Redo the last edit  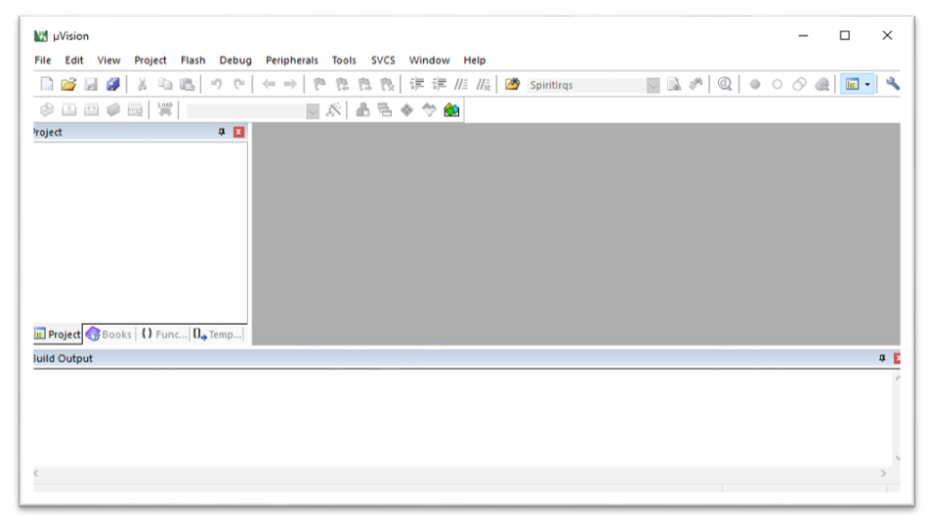pyautogui.click(x=238, y=84)
